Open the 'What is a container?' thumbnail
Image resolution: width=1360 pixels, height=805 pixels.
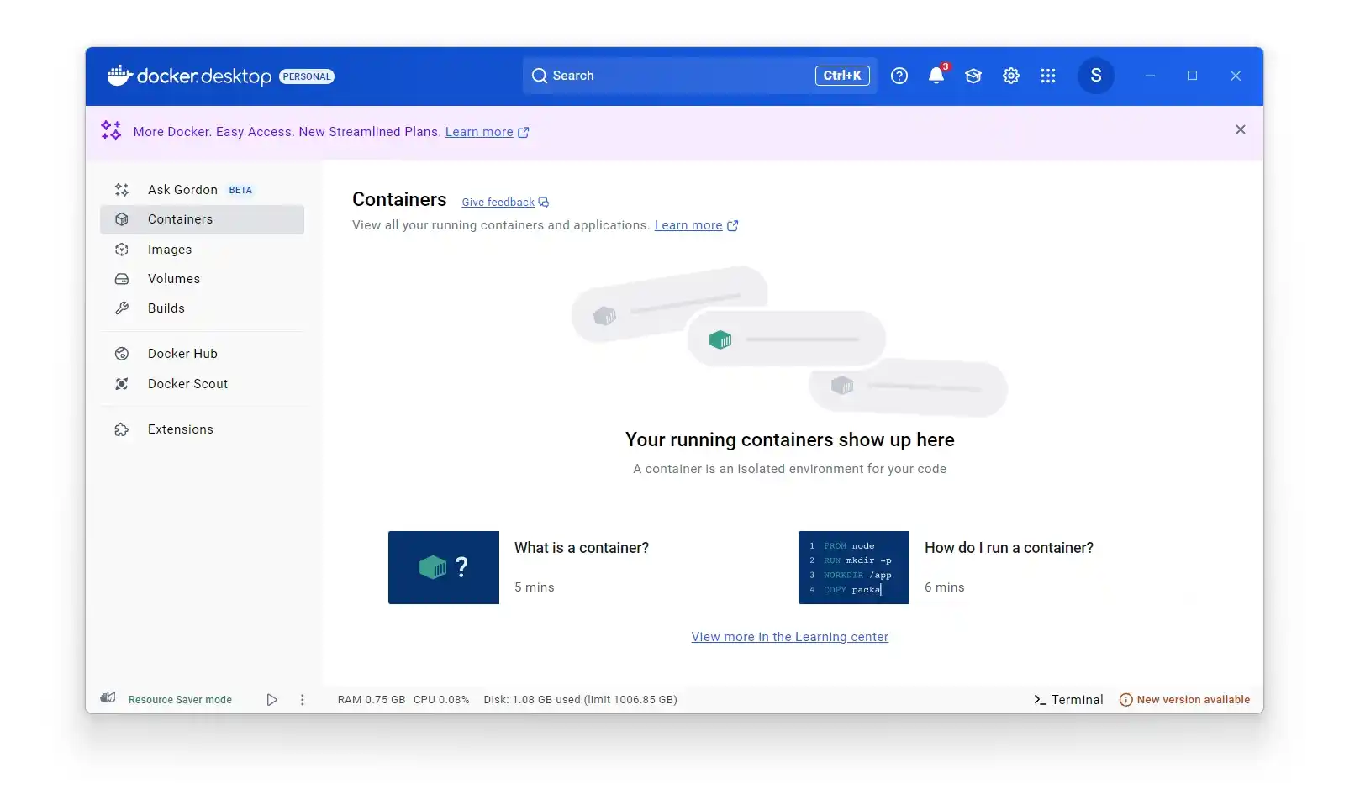tap(443, 567)
